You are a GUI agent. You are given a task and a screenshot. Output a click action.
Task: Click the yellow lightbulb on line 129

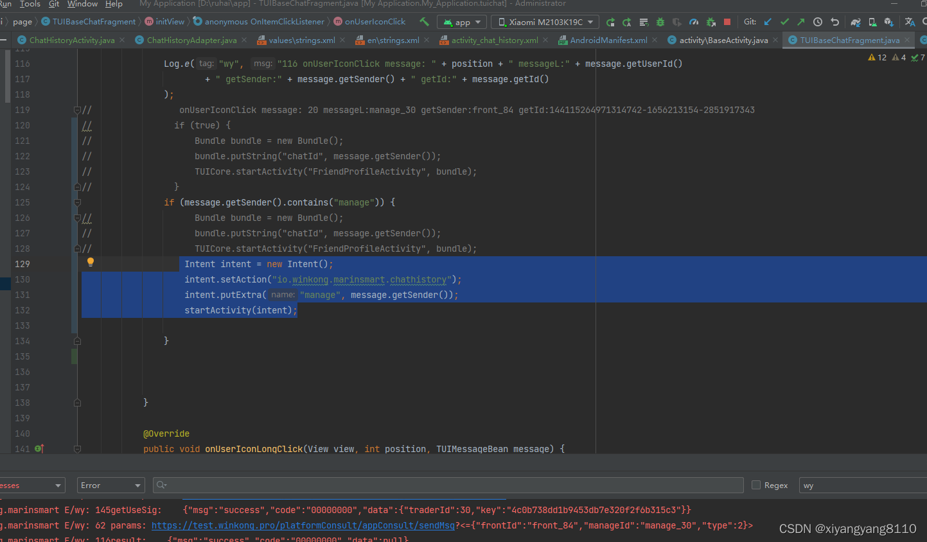(x=91, y=262)
